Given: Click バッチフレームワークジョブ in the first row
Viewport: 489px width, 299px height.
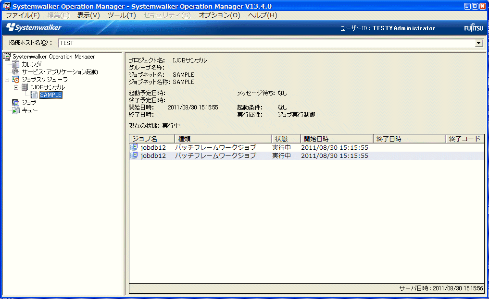Looking at the screenshot, I should (215, 147).
